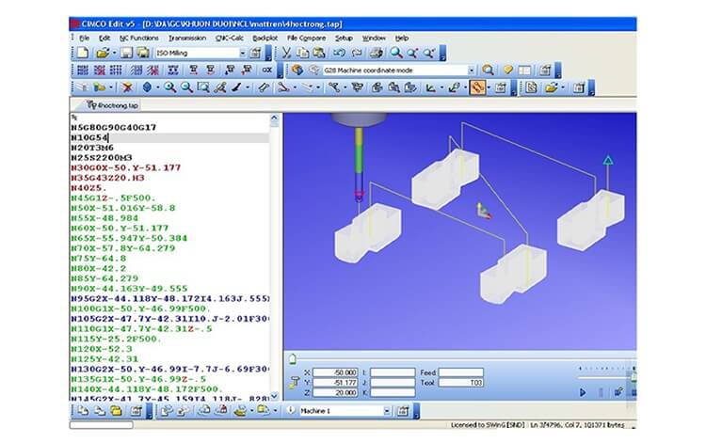706x443 pixels.
Task: Open the CNC-Calc menu
Action: tap(230, 39)
